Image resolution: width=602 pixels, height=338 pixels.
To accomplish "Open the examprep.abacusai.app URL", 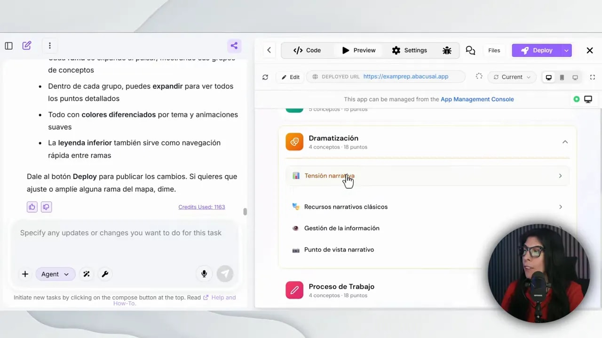I will 406,77.
